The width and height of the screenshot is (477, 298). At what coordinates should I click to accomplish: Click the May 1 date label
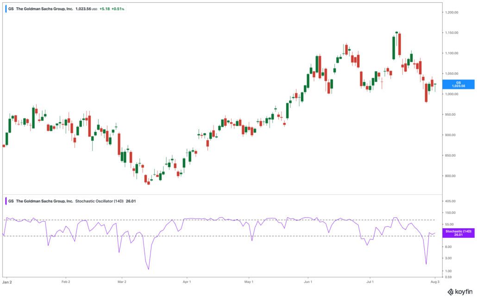coord(249,282)
